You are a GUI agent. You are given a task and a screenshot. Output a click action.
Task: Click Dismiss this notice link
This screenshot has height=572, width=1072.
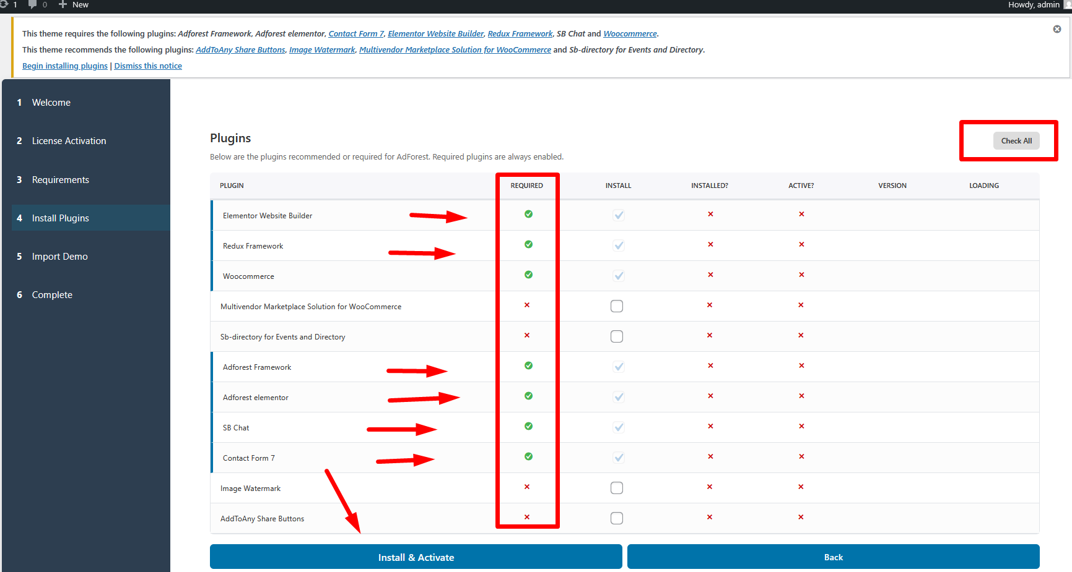click(x=148, y=66)
